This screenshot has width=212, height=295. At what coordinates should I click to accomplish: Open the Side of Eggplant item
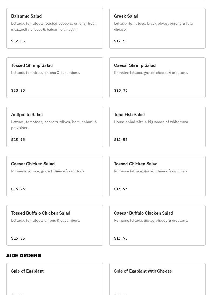(55, 279)
